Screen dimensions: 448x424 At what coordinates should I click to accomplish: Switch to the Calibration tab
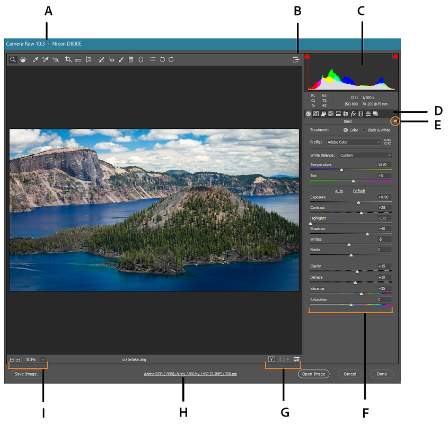(x=361, y=114)
